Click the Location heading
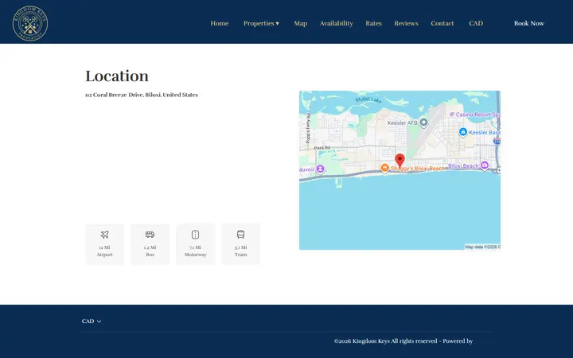Screen dimensions: 573x358 click(x=117, y=76)
